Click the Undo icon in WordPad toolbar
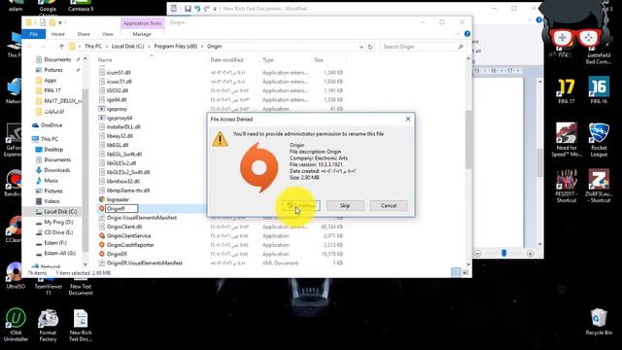The image size is (622, 350). click(197, 9)
